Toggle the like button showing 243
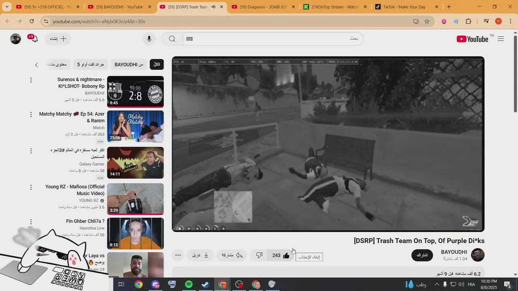 pos(281,255)
